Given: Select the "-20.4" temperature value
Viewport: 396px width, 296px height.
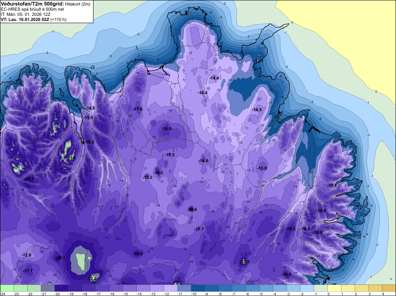Looking at the screenshot, I should pos(192,209).
